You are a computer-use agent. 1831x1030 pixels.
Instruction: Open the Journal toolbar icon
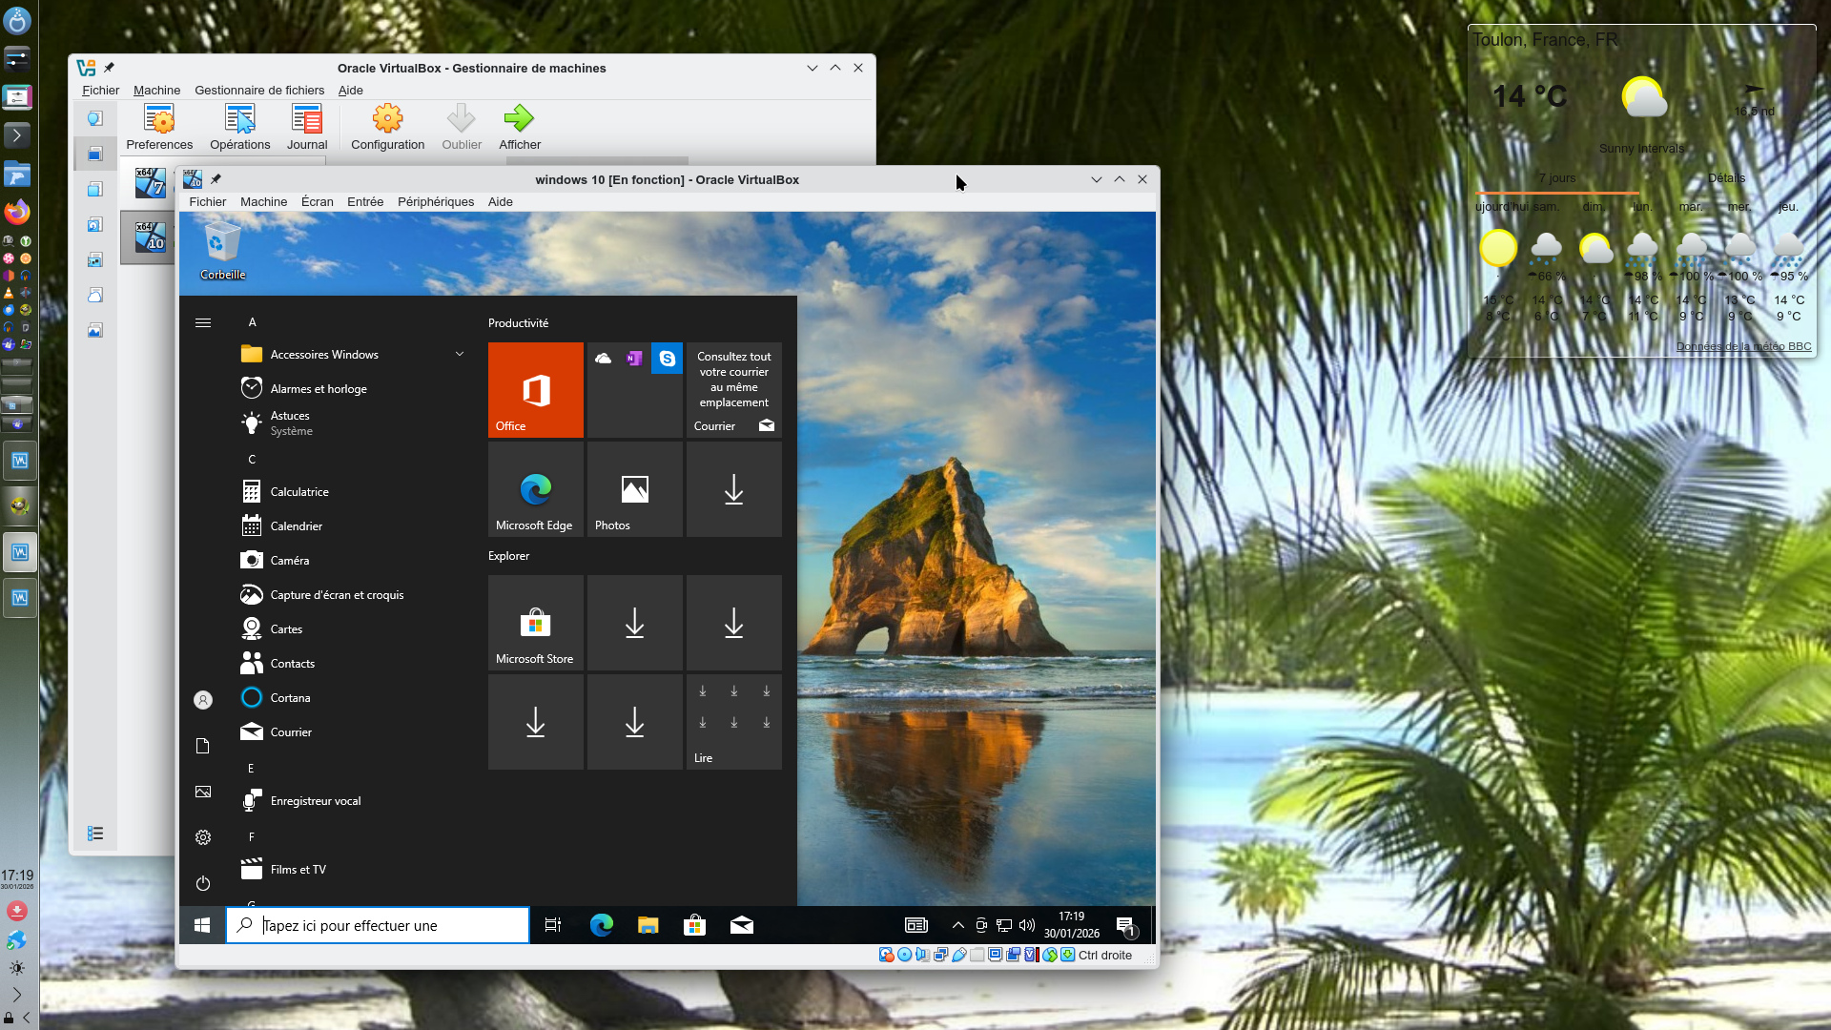306,120
